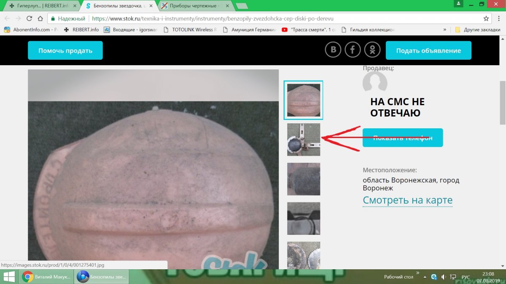Open the volume control in system tray
Image resolution: width=506 pixels, height=284 pixels.
click(444, 277)
